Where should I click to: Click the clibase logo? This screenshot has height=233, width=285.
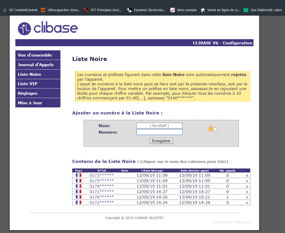pos(48,28)
